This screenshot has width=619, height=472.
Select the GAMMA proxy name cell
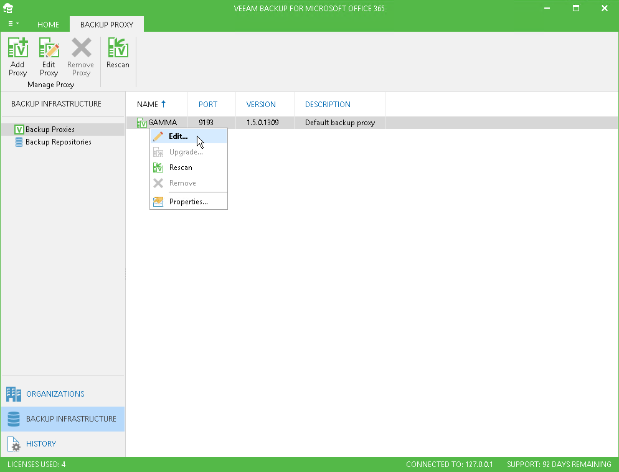pyautogui.click(x=163, y=122)
